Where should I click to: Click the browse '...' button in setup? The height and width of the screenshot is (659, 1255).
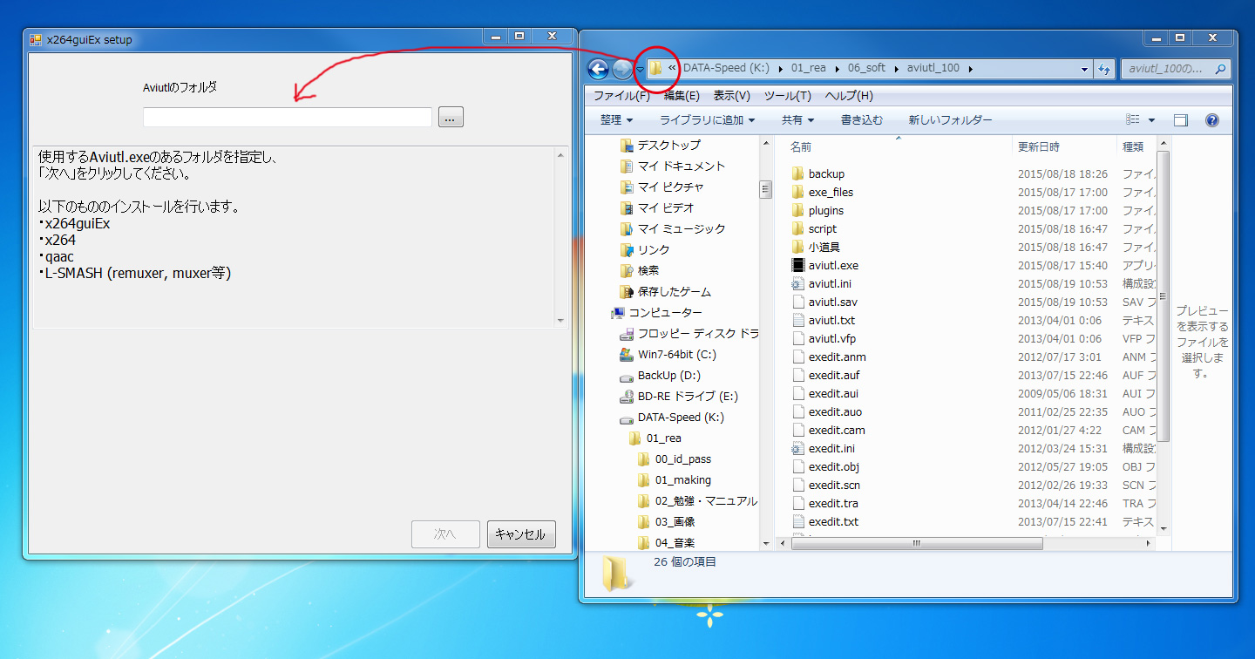pyautogui.click(x=451, y=118)
